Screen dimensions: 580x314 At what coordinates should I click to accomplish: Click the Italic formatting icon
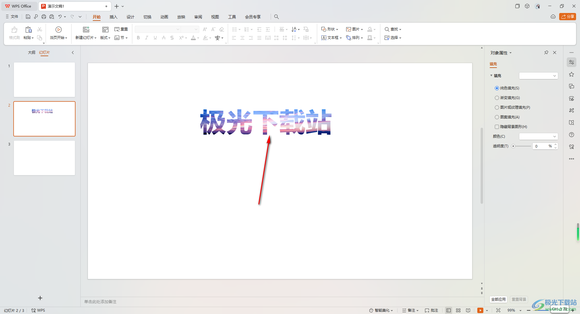pyautogui.click(x=147, y=38)
